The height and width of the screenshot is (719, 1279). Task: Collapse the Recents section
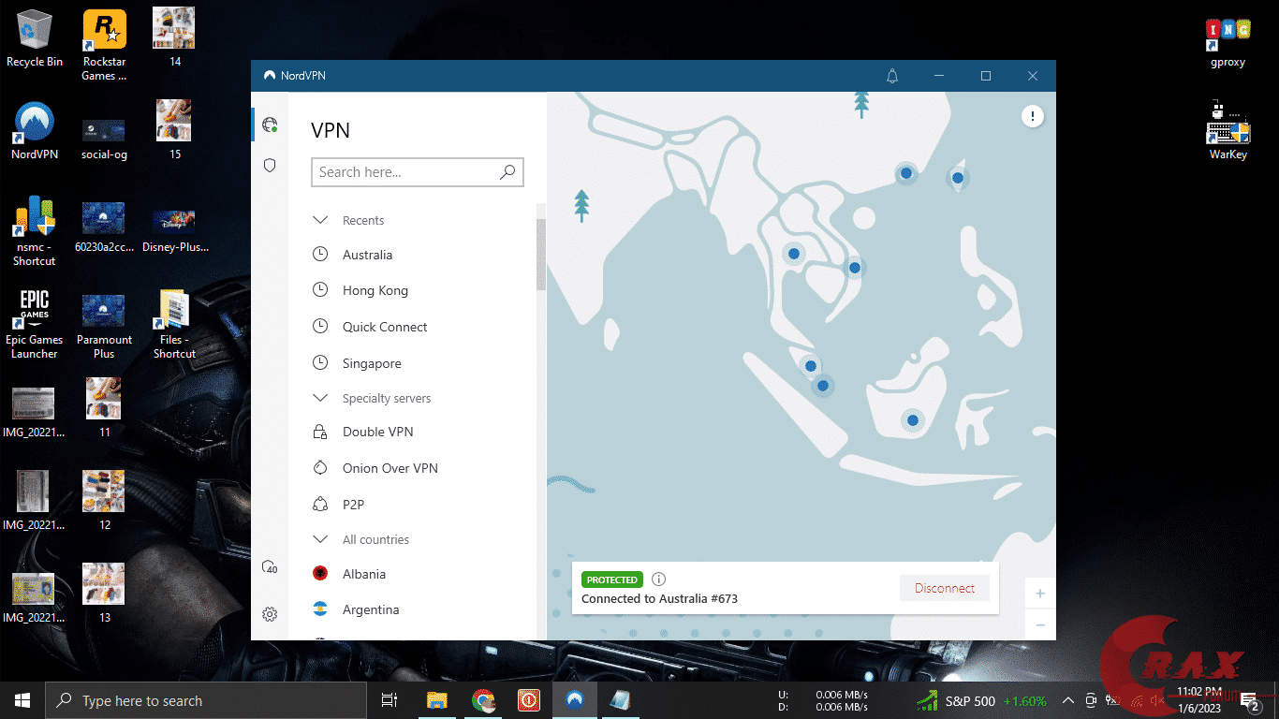[321, 219]
